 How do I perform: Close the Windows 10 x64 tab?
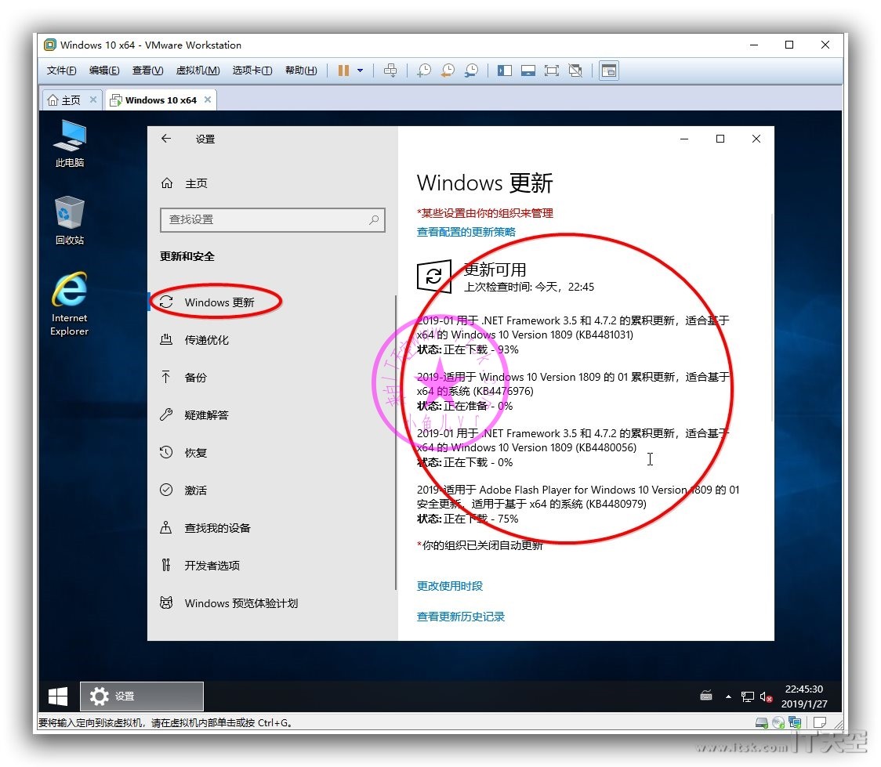pos(208,99)
